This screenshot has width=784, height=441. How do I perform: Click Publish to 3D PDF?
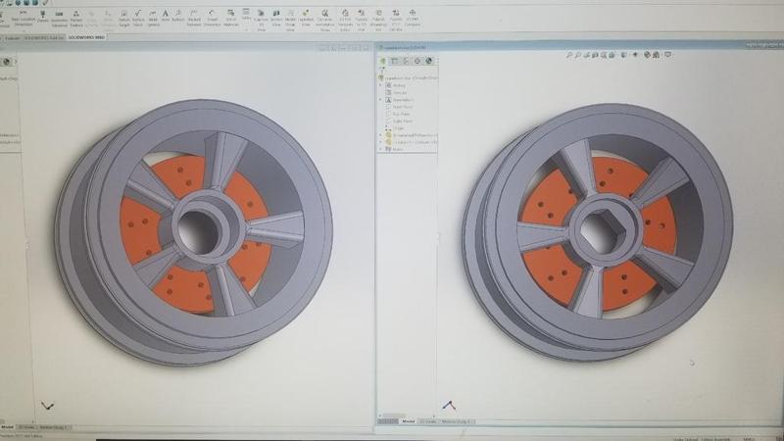tap(362, 21)
